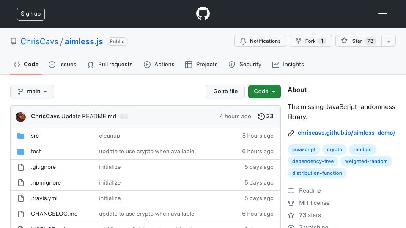Click the .npmignore file icon
Image resolution: width=406 pixels, height=228 pixels.
click(x=21, y=183)
